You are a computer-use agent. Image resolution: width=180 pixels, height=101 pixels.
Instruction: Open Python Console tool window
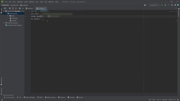tap(50, 97)
